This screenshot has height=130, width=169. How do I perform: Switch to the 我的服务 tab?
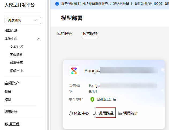click(x=64, y=34)
